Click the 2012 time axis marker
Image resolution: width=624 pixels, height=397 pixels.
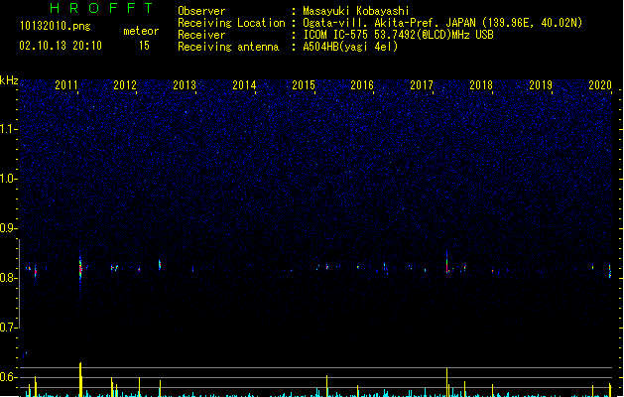[x=125, y=85]
